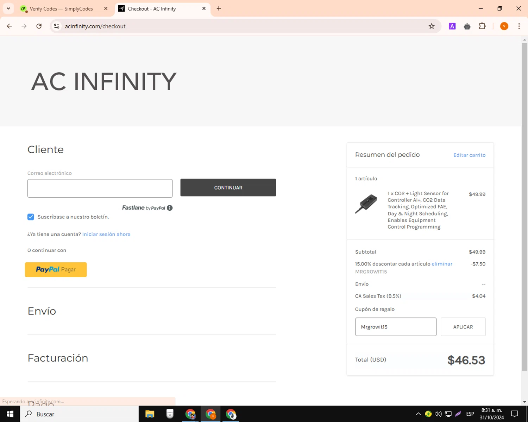
Task: Click Editar carrito link
Action: pos(469,155)
